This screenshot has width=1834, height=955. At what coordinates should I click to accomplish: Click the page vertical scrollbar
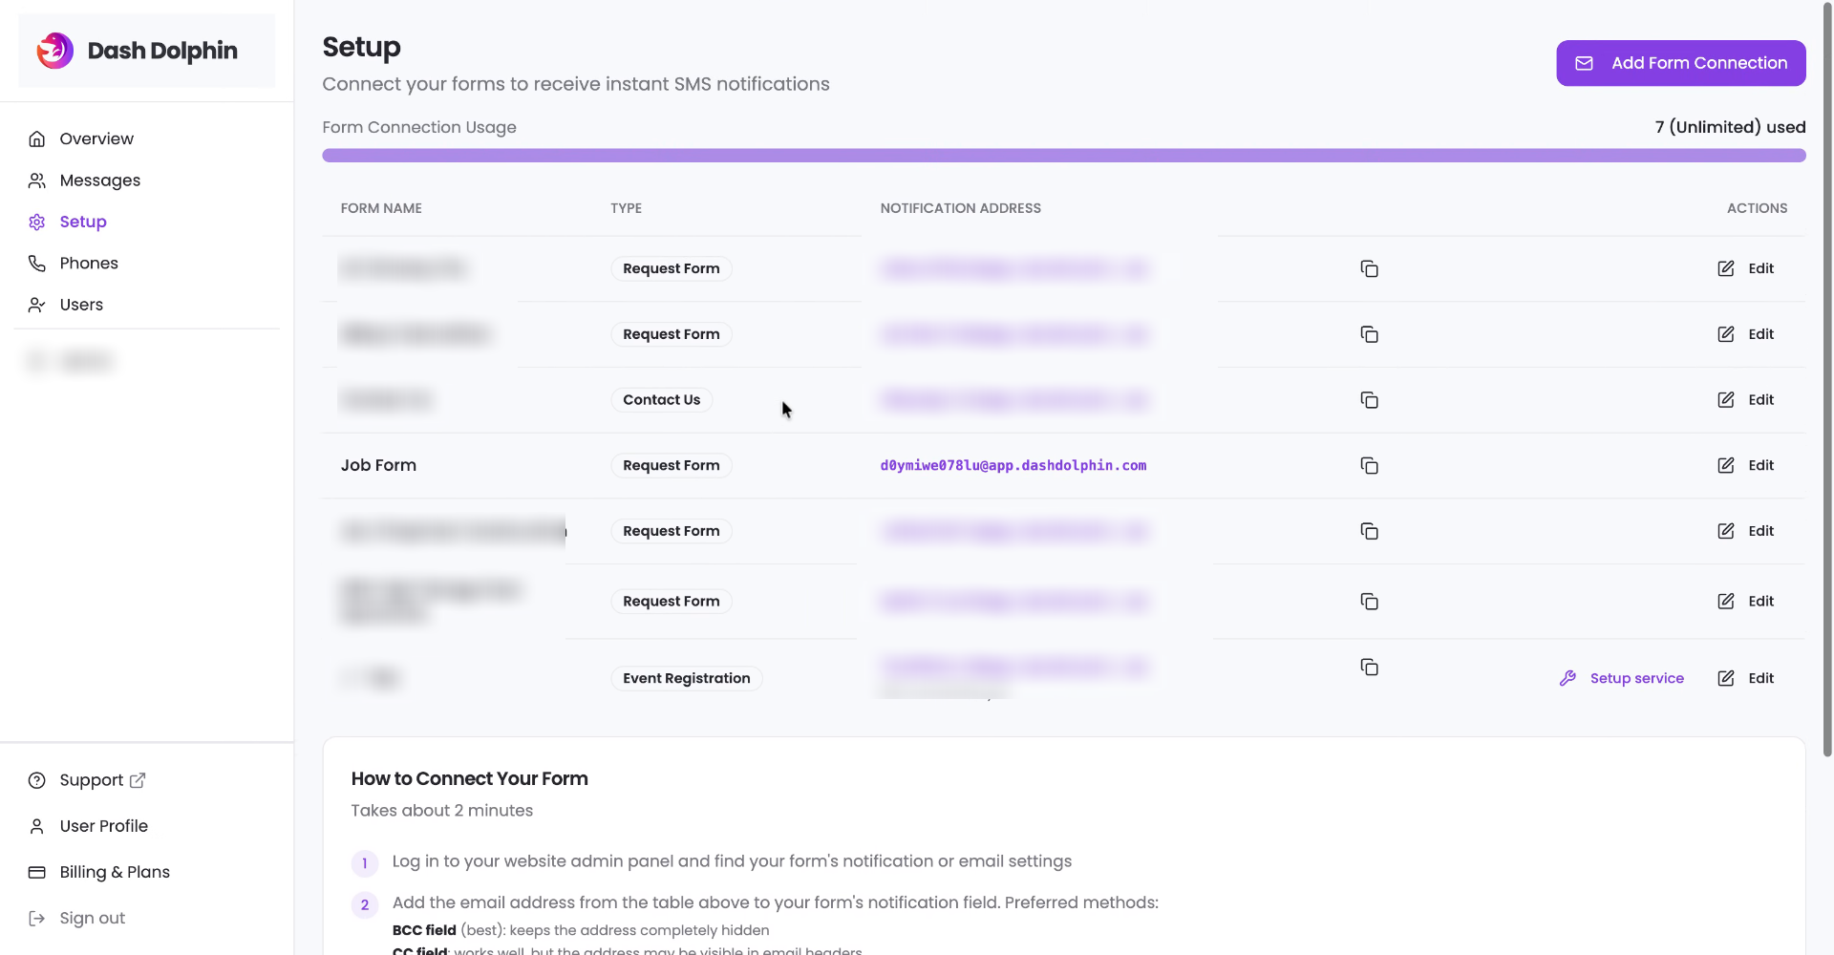tap(1827, 382)
